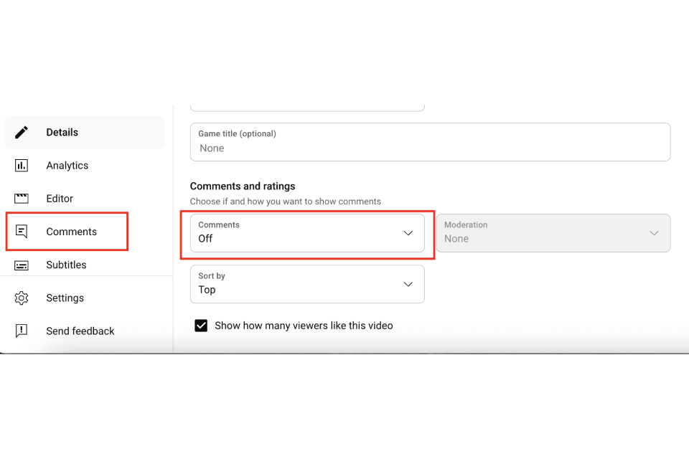Open the Settings gear icon
The width and height of the screenshot is (689, 459).
coord(22,298)
